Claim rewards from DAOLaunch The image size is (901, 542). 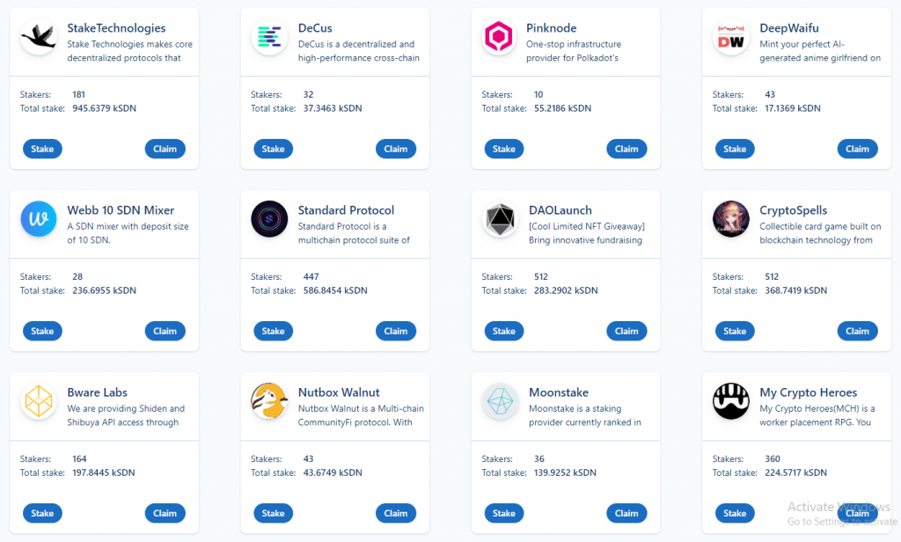626,331
